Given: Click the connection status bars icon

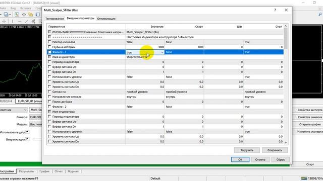Looking at the screenshot, I should (304, 178).
